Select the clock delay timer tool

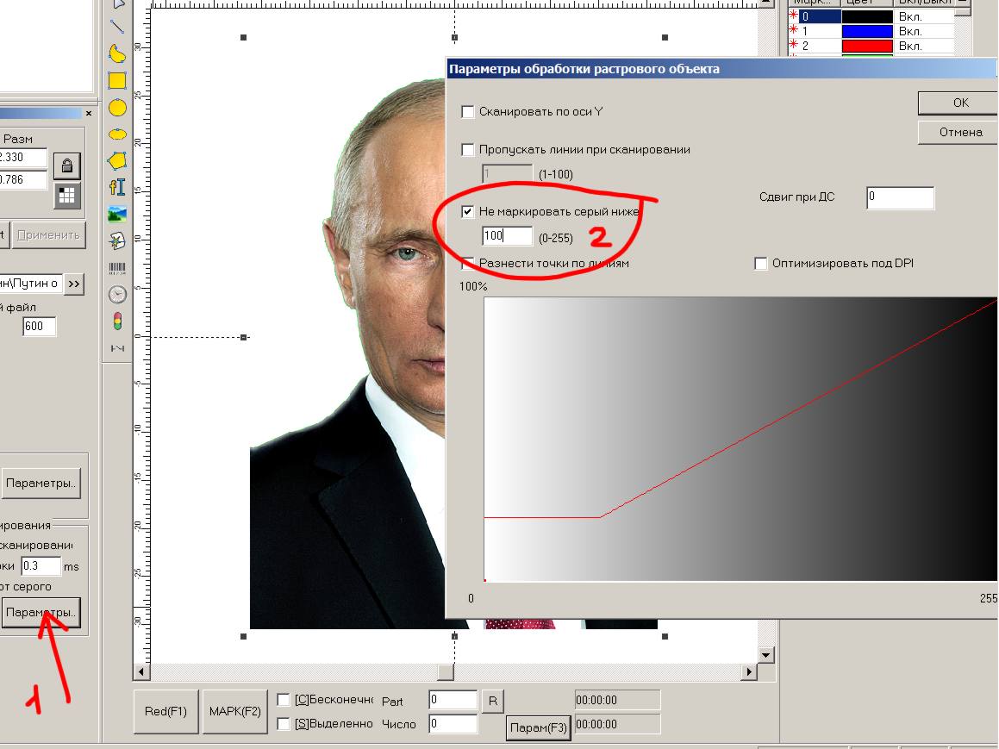coord(117,295)
